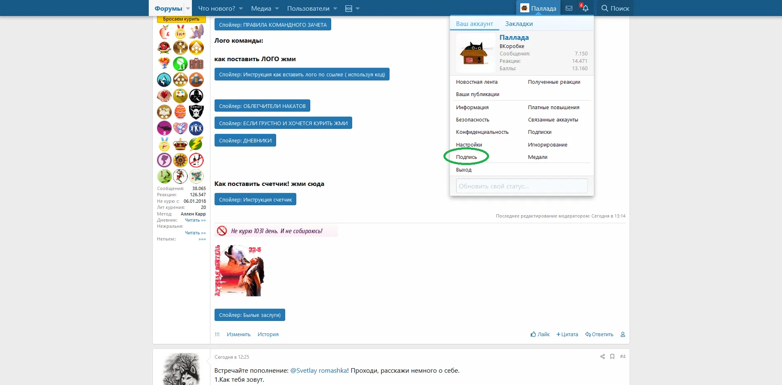Expand the Форумы dropdown arrow

[188, 9]
